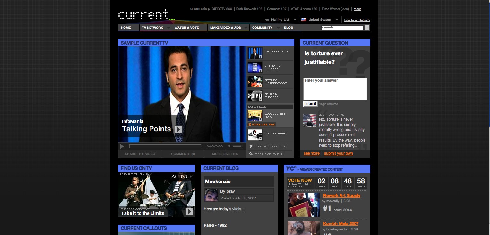490x235 pixels.
Task: Click the play icon beside Talking Points title
Action: [x=179, y=129]
